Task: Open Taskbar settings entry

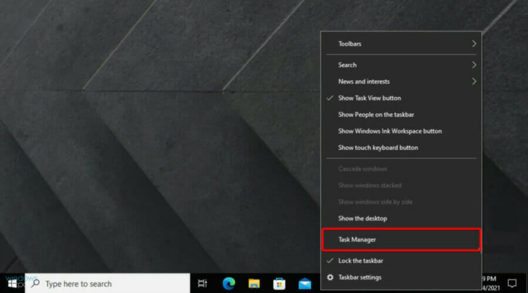Action: coord(401,277)
